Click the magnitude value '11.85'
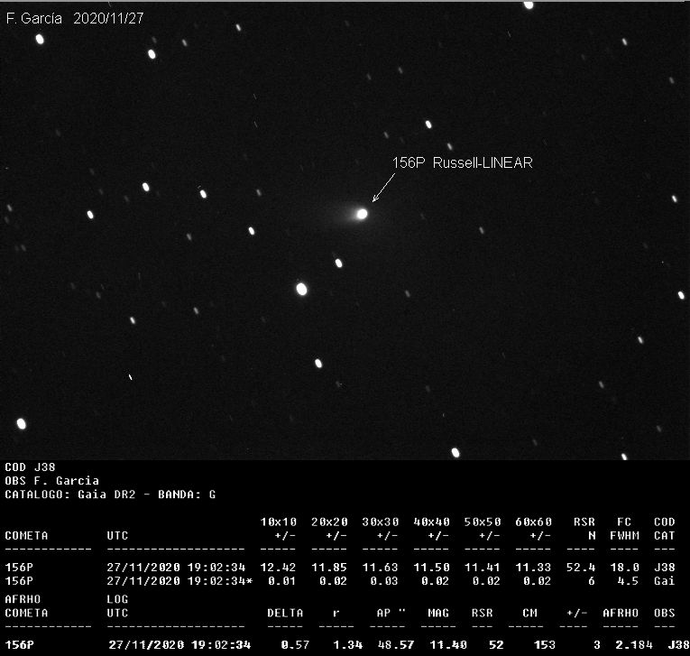Image resolution: width=690 pixels, height=656 pixels. [x=329, y=568]
